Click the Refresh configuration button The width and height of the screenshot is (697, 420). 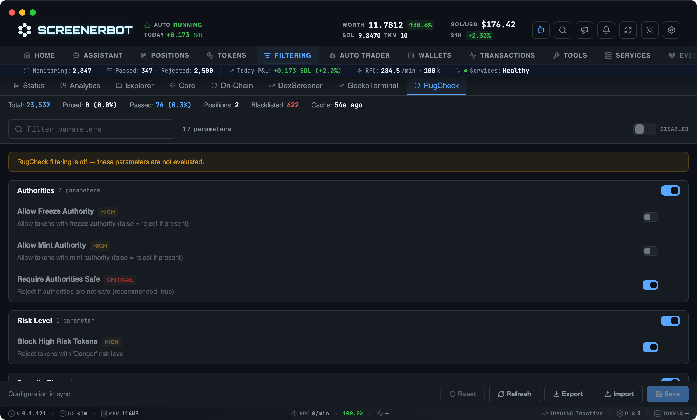(x=514, y=394)
